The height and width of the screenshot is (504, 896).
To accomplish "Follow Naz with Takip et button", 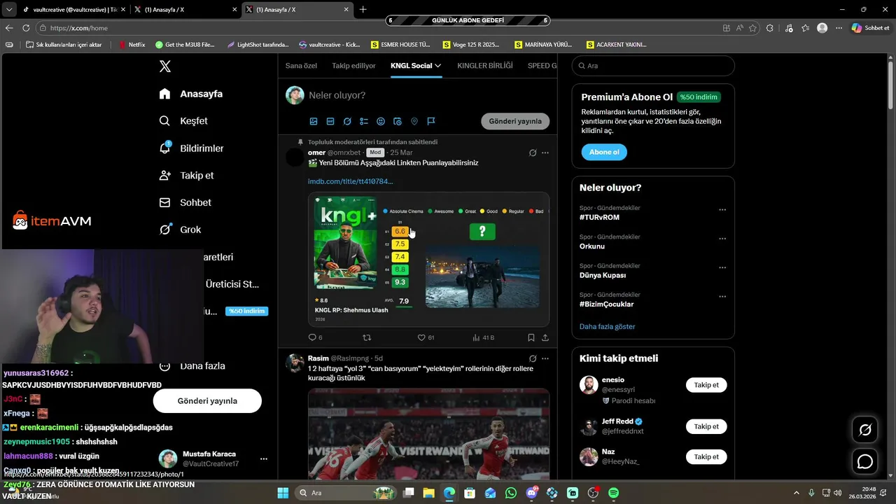I will (x=706, y=457).
